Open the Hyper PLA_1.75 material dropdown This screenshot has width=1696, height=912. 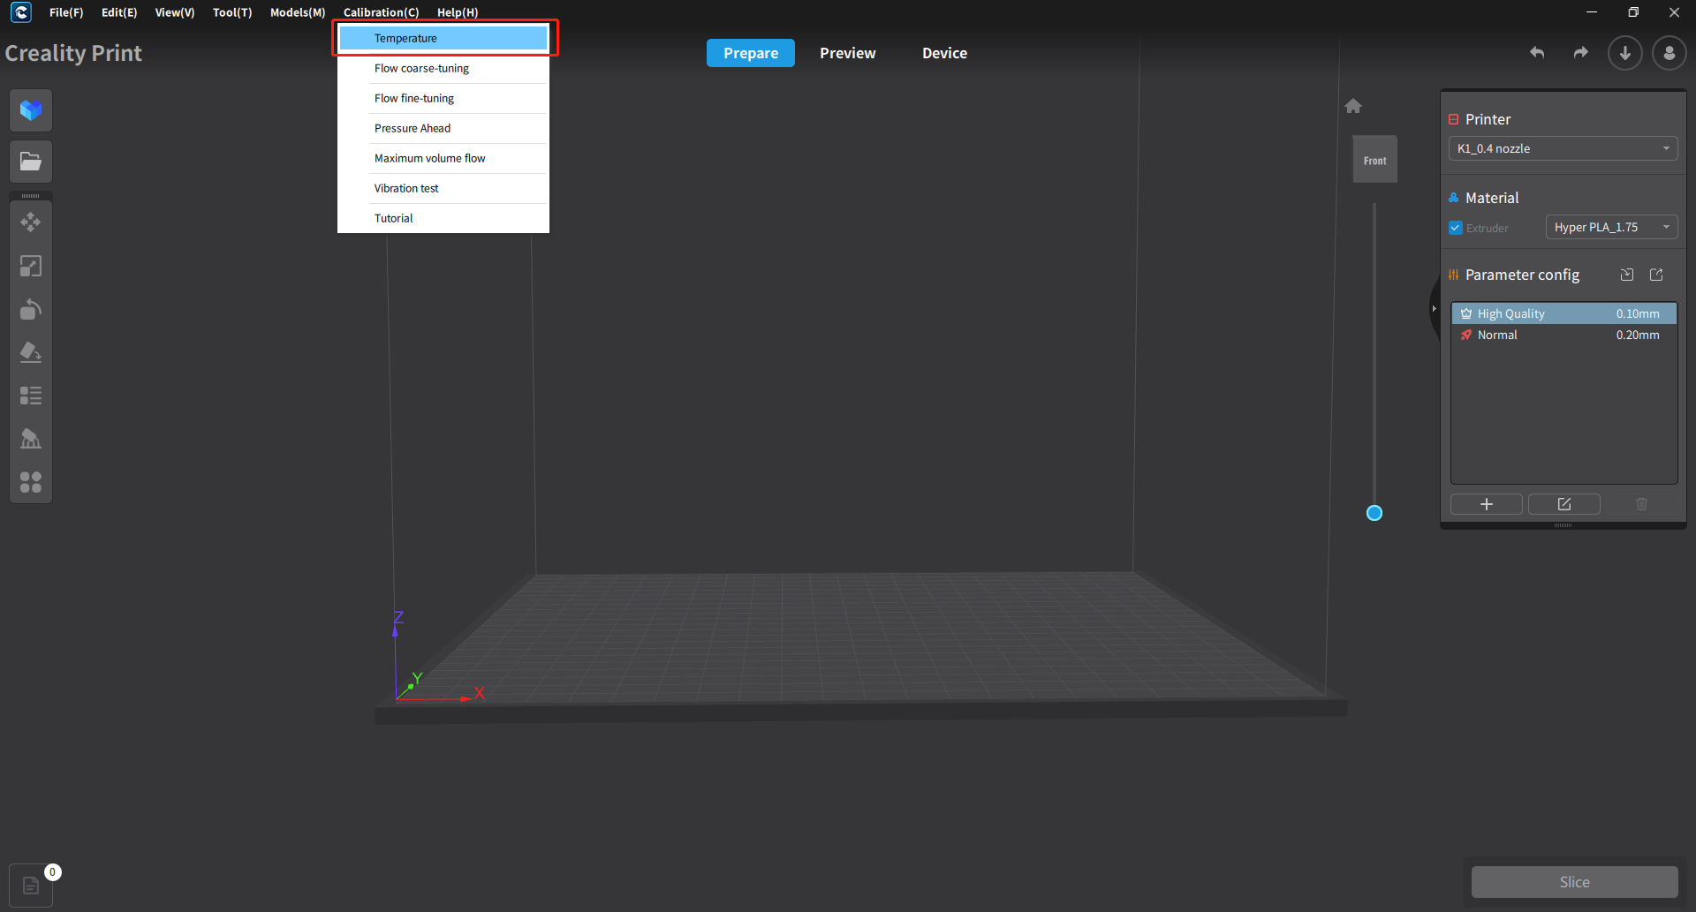tap(1612, 227)
